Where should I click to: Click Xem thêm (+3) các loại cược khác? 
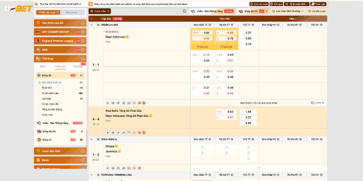point(259,103)
